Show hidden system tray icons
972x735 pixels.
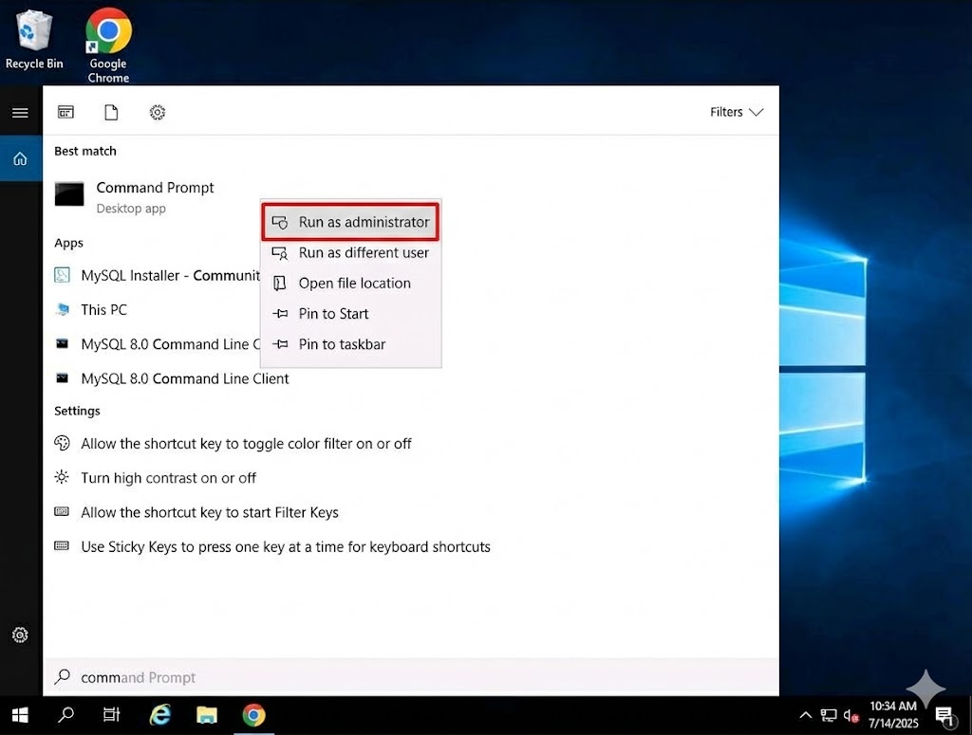pos(806,715)
